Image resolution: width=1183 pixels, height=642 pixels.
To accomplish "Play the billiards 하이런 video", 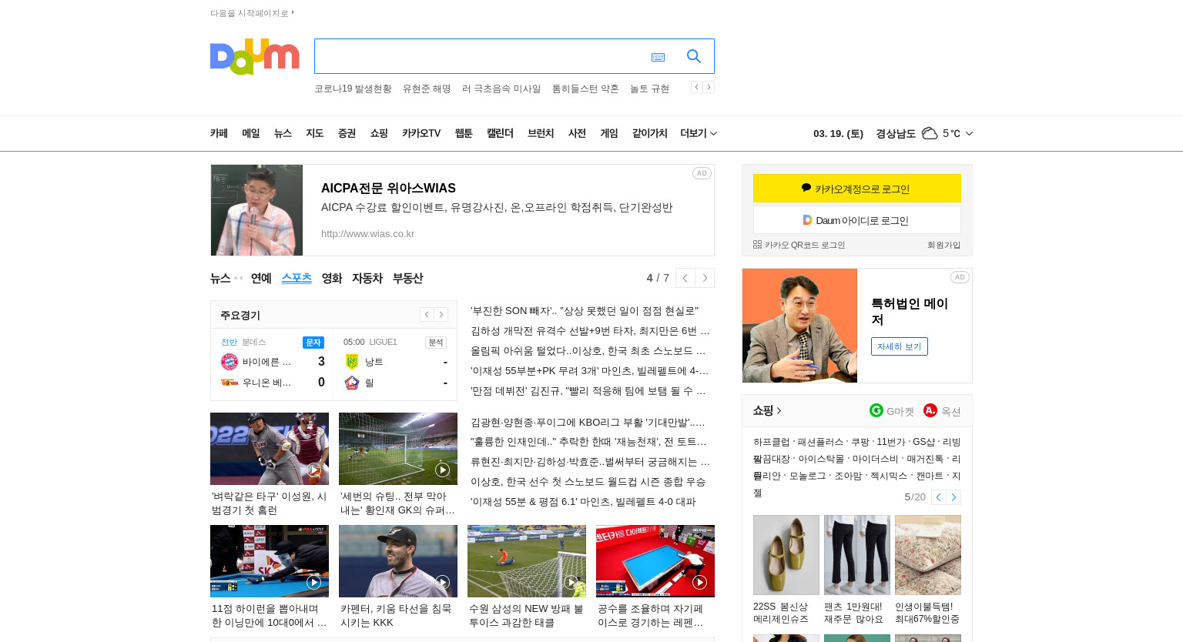I will [x=313, y=582].
